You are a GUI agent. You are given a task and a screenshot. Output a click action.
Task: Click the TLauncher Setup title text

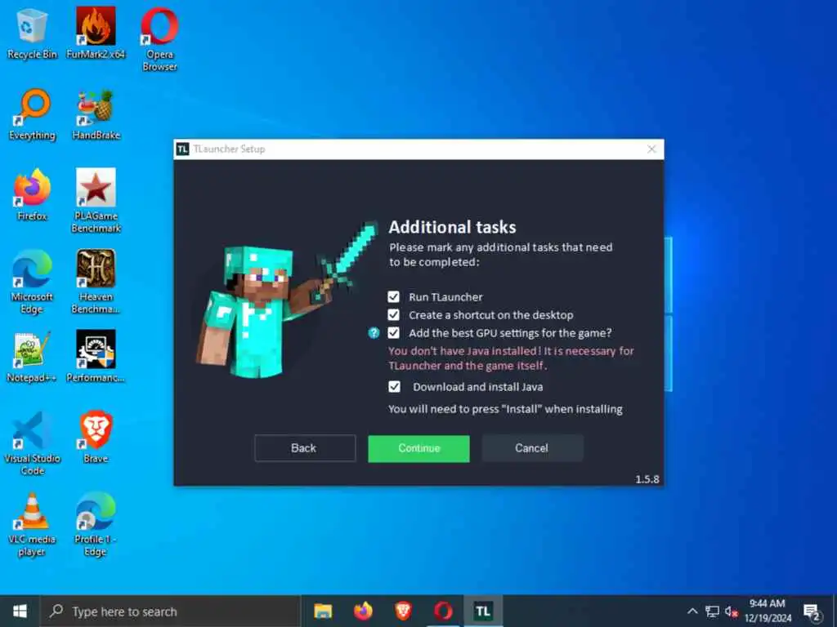click(x=229, y=149)
